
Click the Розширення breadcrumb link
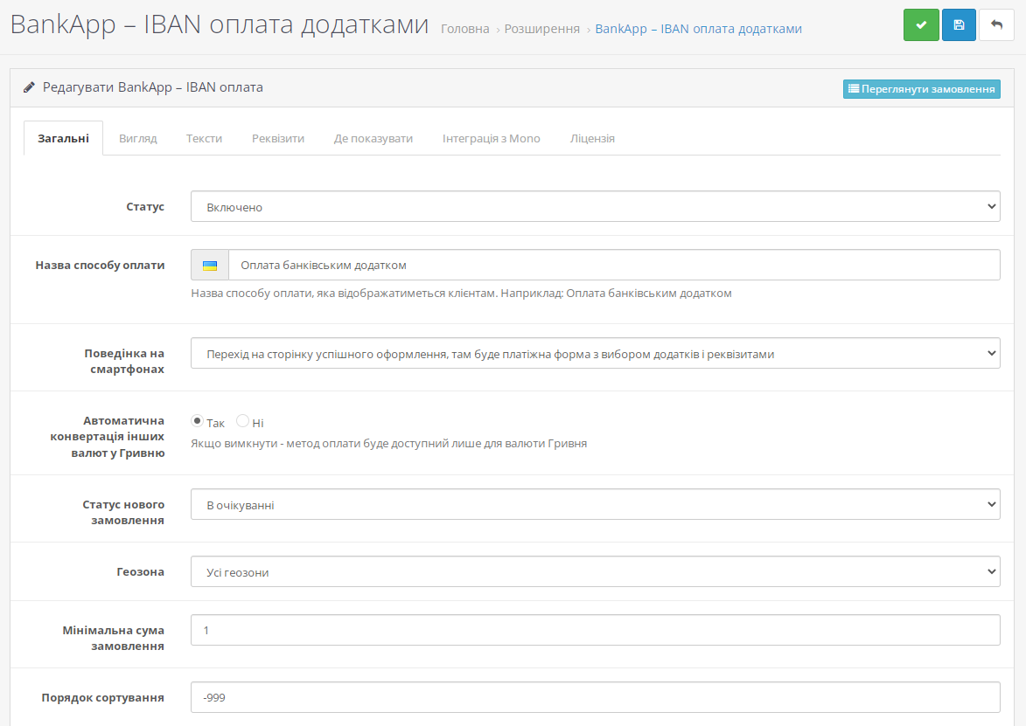(x=541, y=29)
